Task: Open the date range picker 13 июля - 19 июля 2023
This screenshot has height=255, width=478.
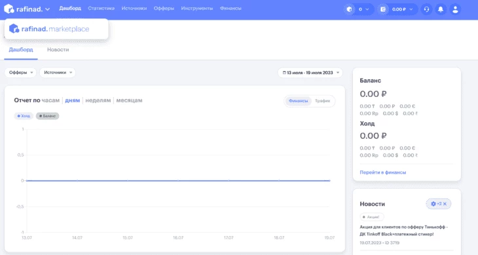Action: pos(310,73)
